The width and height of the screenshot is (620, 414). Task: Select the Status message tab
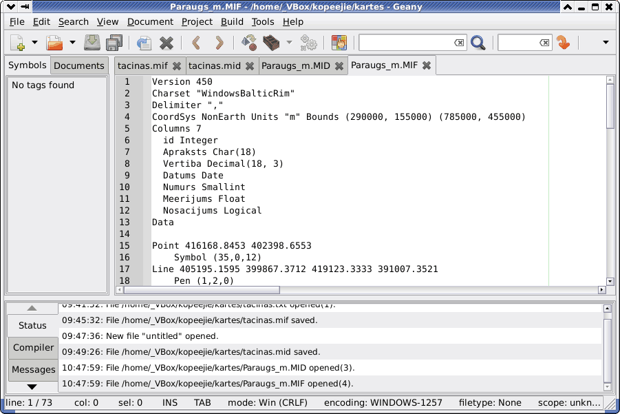tap(32, 325)
